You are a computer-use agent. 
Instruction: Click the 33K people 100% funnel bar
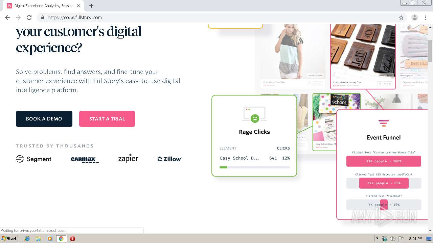pyautogui.click(x=384, y=161)
